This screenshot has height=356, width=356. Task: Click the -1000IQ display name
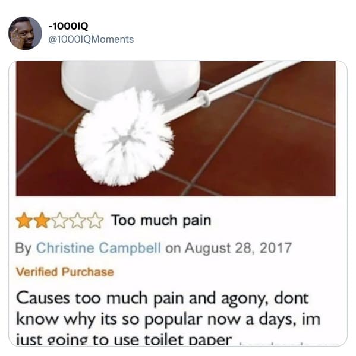pos(68,27)
